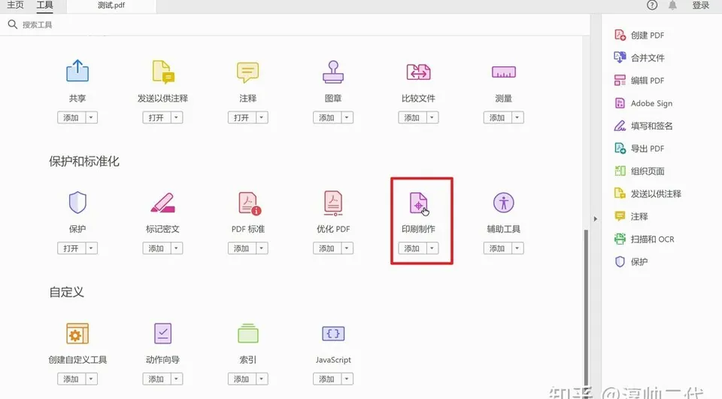Open the 创建自定义工具 icon
Viewport: 722px width, 399px height.
click(x=77, y=334)
